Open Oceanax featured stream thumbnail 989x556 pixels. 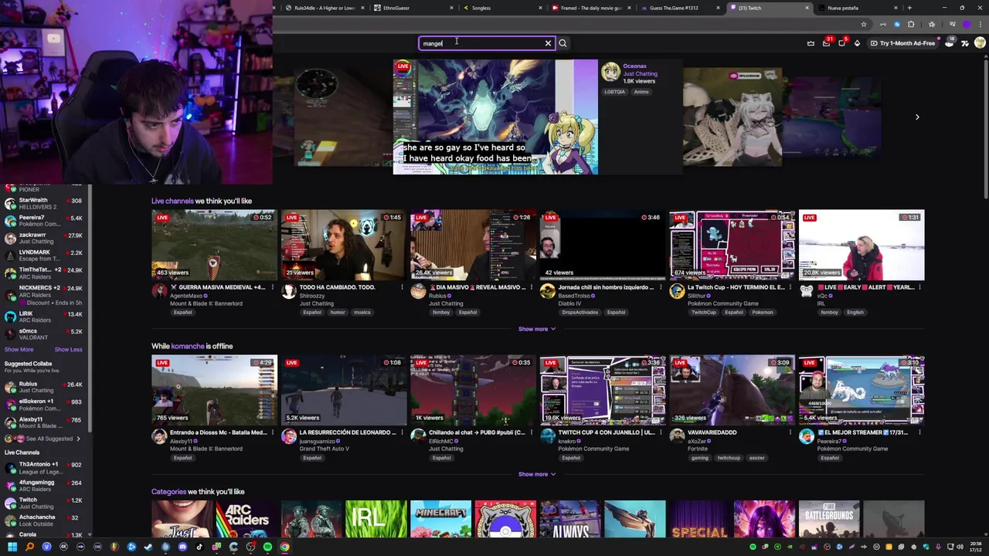click(495, 117)
